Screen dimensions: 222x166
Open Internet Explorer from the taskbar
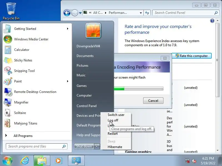click(25, 160)
